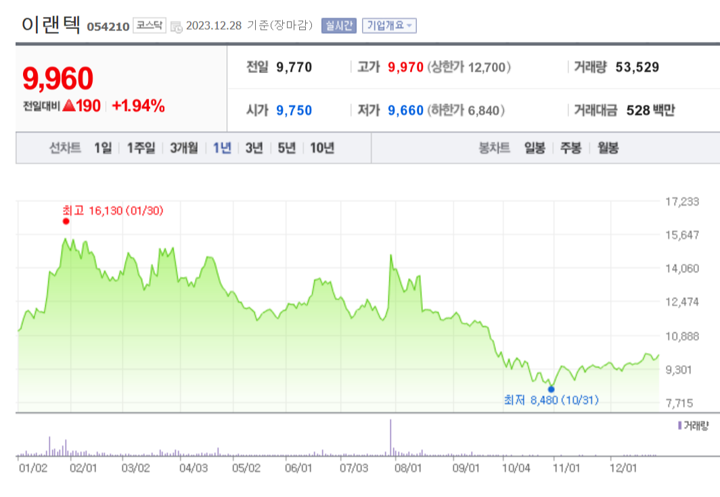Click the current price 9,960
This screenshot has height=497, width=720.
[58, 78]
